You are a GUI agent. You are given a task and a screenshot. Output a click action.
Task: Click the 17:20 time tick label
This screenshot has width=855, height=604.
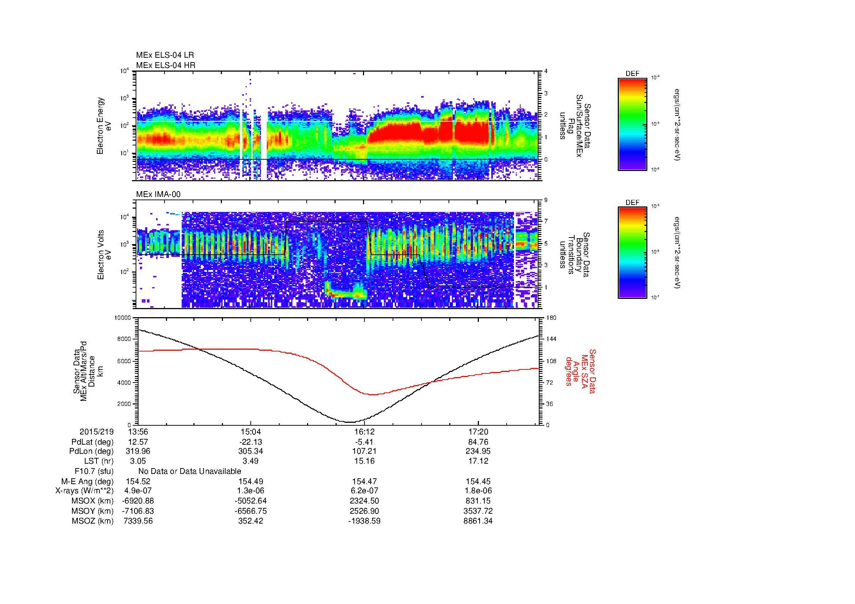click(478, 432)
